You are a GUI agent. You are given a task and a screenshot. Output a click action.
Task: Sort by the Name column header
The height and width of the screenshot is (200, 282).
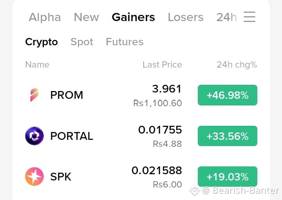(37, 64)
